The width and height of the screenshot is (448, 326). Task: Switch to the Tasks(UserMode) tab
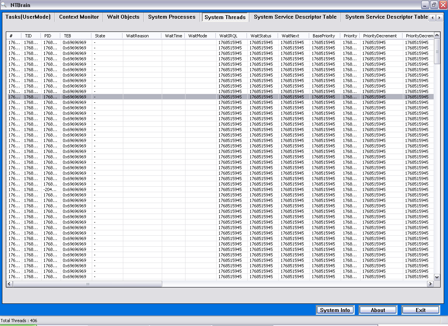[x=28, y=17]
